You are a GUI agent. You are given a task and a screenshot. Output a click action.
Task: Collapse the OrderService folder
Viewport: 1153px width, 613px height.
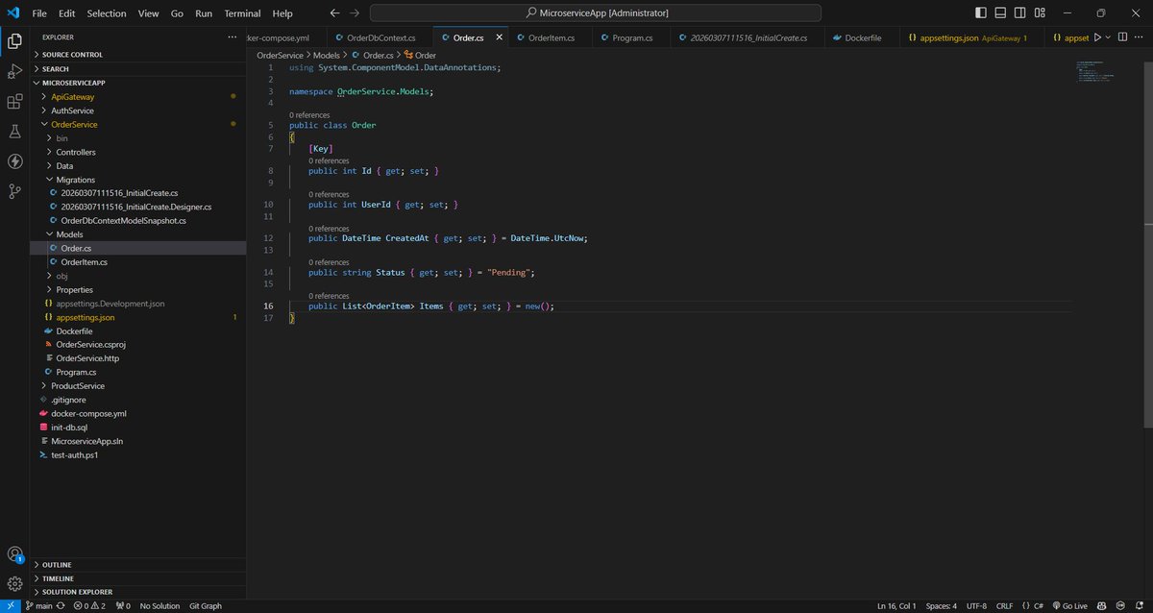point(137,124)
